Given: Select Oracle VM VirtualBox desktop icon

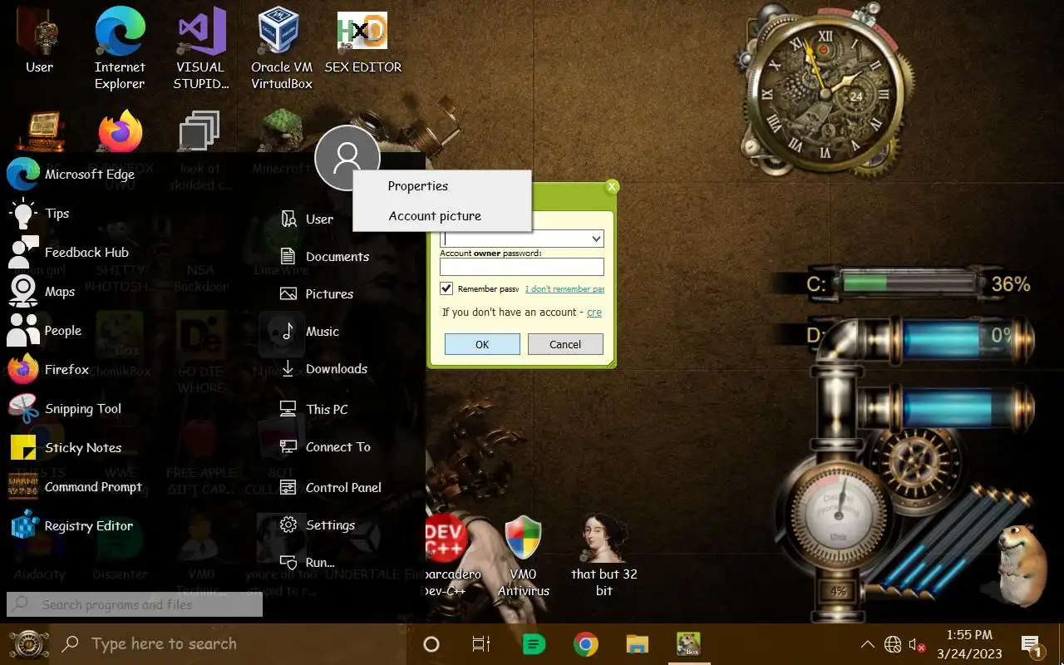Looking at the screenshot, I should [282, 50].
